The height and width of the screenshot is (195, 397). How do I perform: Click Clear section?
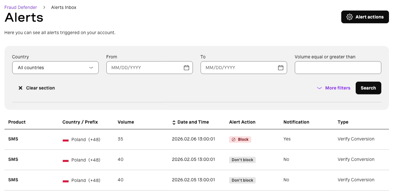pos(37,88)
